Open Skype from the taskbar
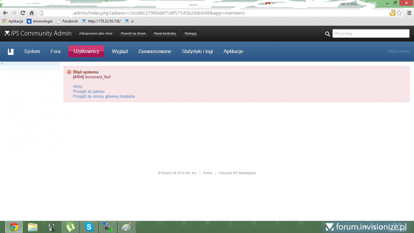The height and width of the screenshot is (233, 414). tap(89, 227)
